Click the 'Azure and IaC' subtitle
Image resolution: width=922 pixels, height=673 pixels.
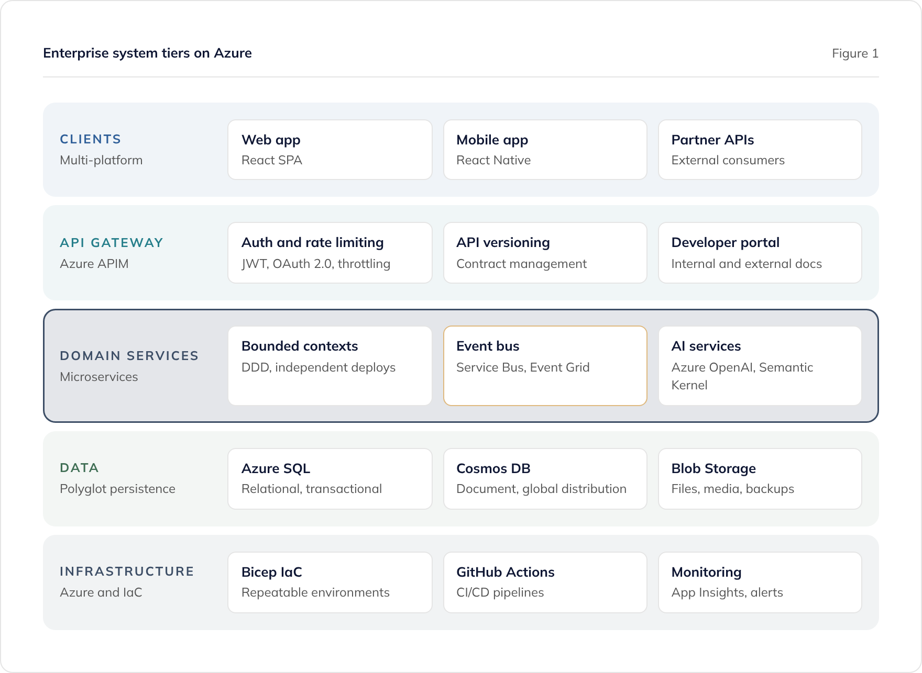coord(101,592)
